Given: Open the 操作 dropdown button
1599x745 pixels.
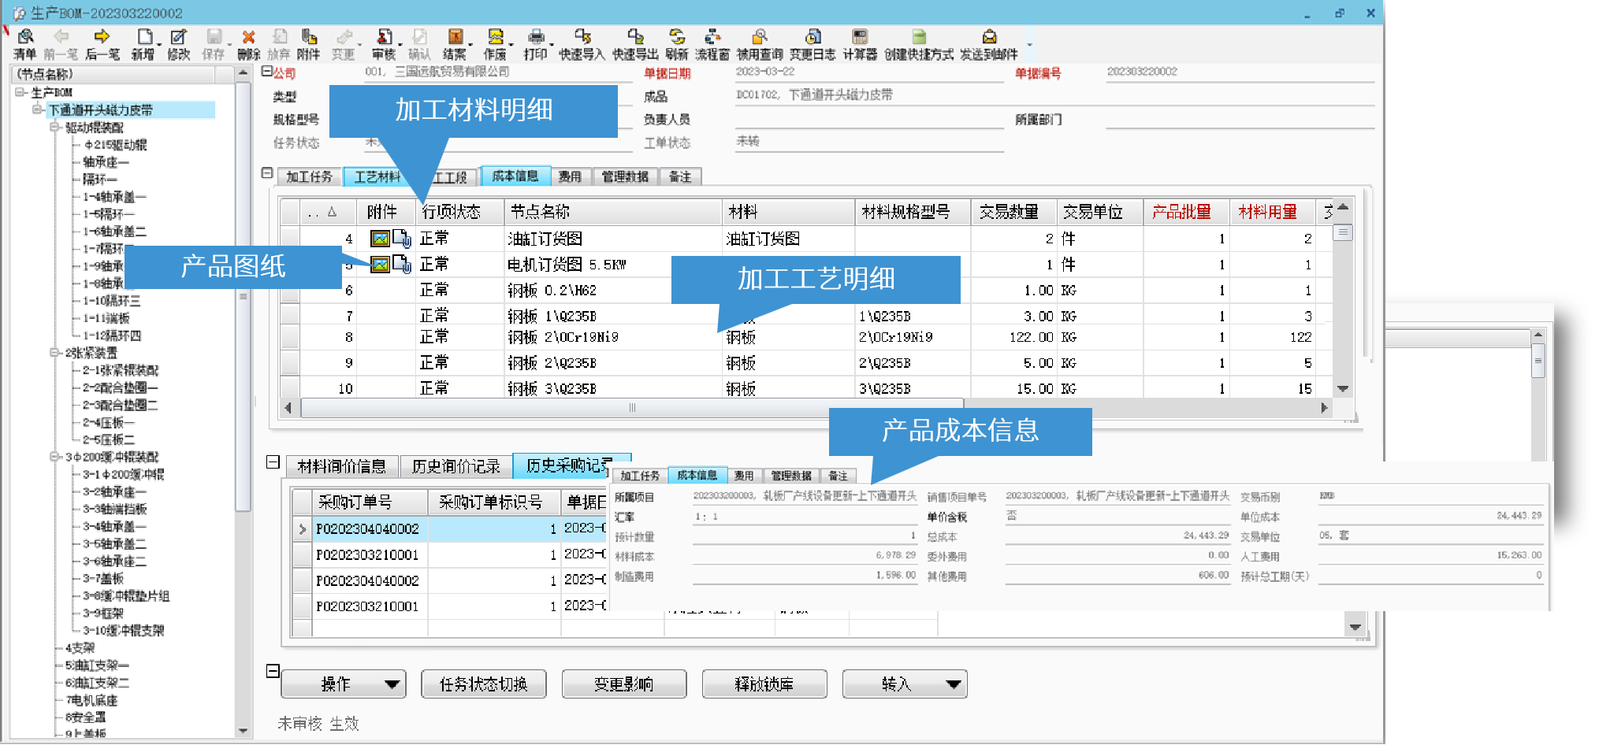Looking at the screenshot, I should 343,684.
